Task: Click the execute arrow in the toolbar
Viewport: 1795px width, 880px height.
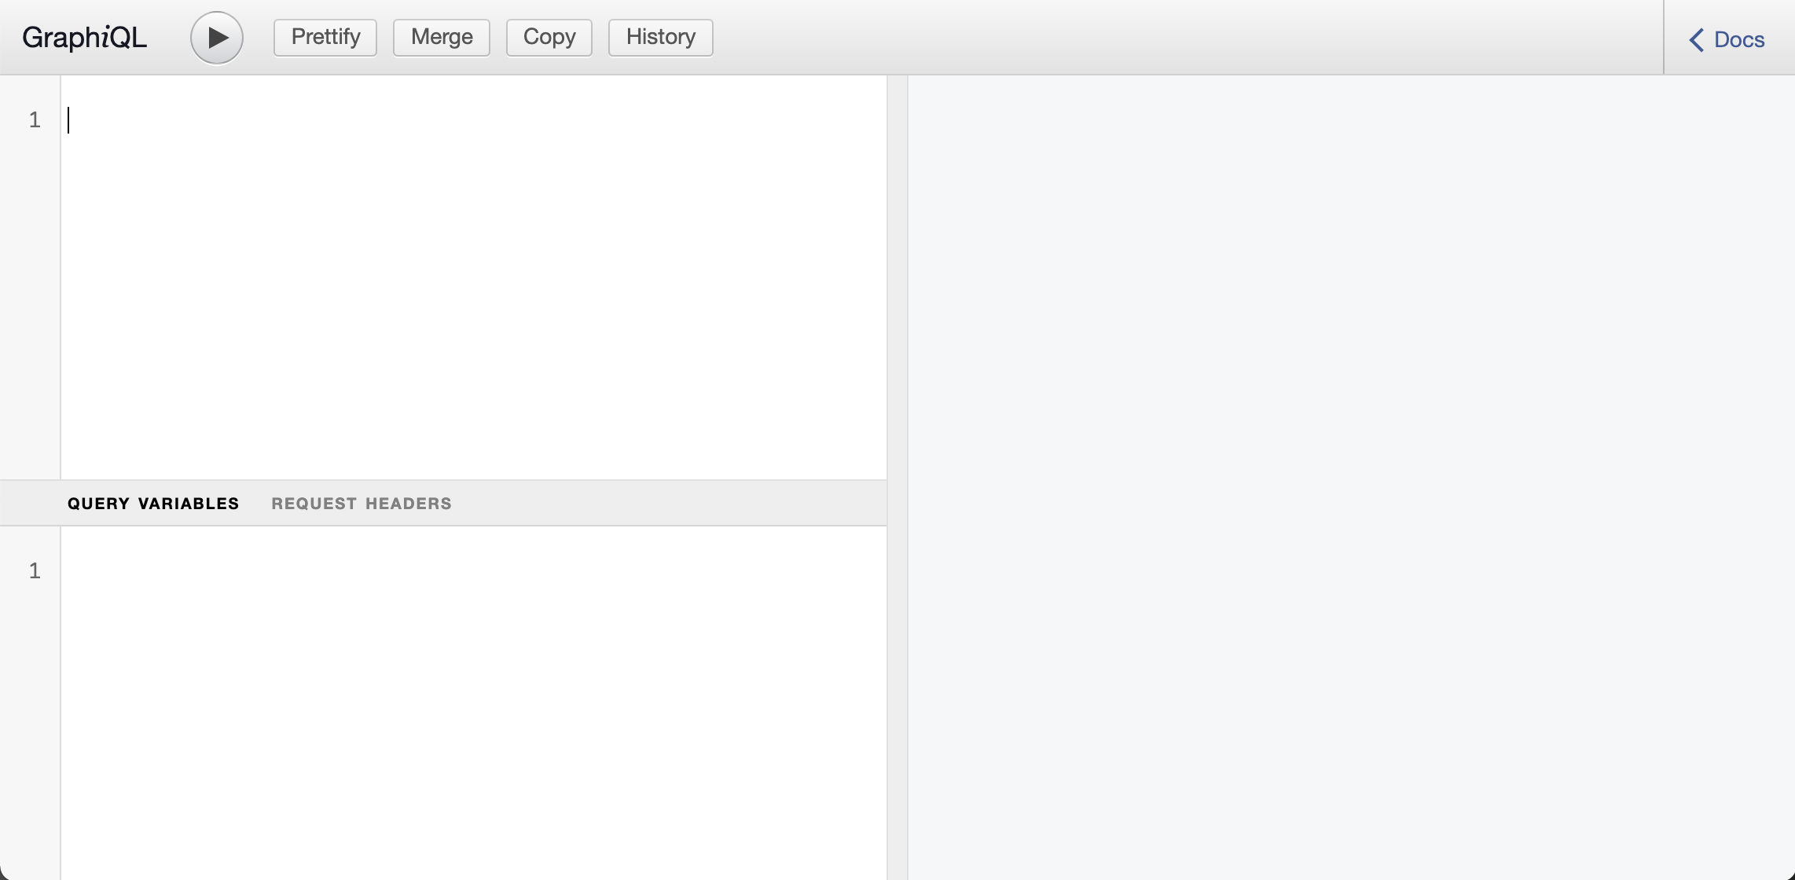Action: (x=216, y=37)
